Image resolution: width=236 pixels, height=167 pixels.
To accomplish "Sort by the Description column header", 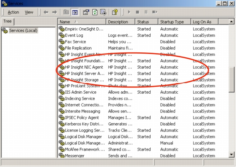I will click(120, 22).
